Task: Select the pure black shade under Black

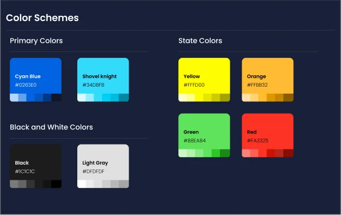Action: click(x=57, y=184)
